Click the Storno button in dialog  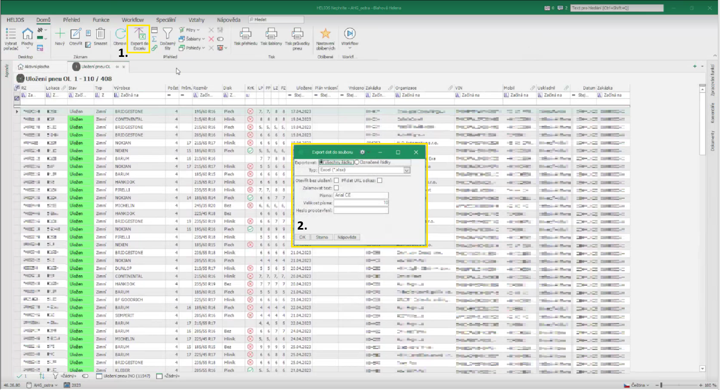321,237
